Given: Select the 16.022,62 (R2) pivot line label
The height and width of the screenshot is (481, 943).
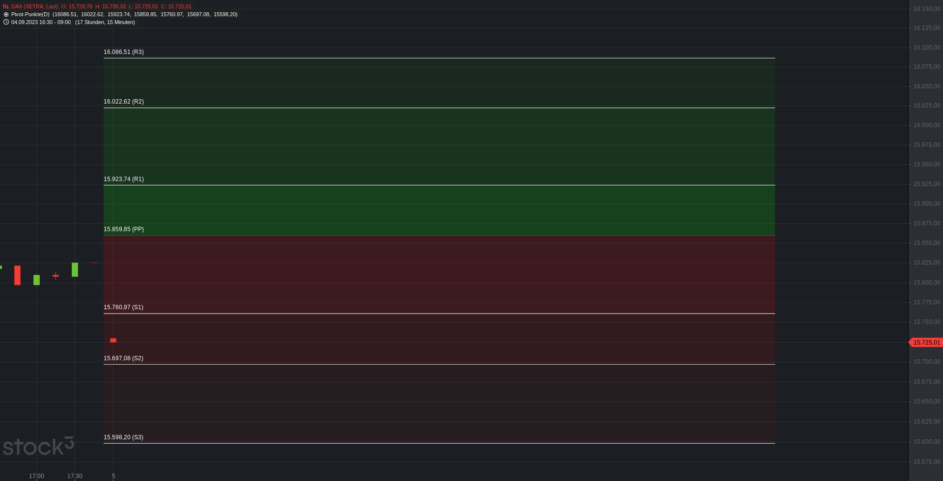Looking at the screenshot, I should point(124,102).
